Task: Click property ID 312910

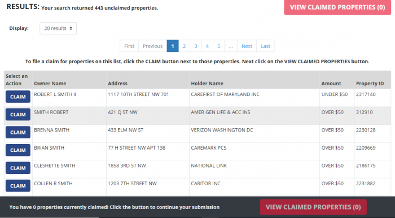Action: (365, 112)
